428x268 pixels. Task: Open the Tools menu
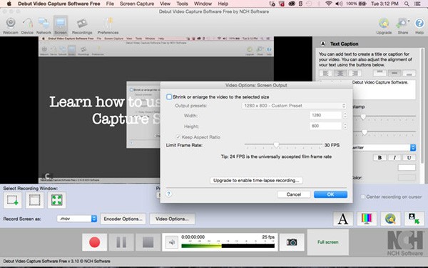(x=182, y=4)
